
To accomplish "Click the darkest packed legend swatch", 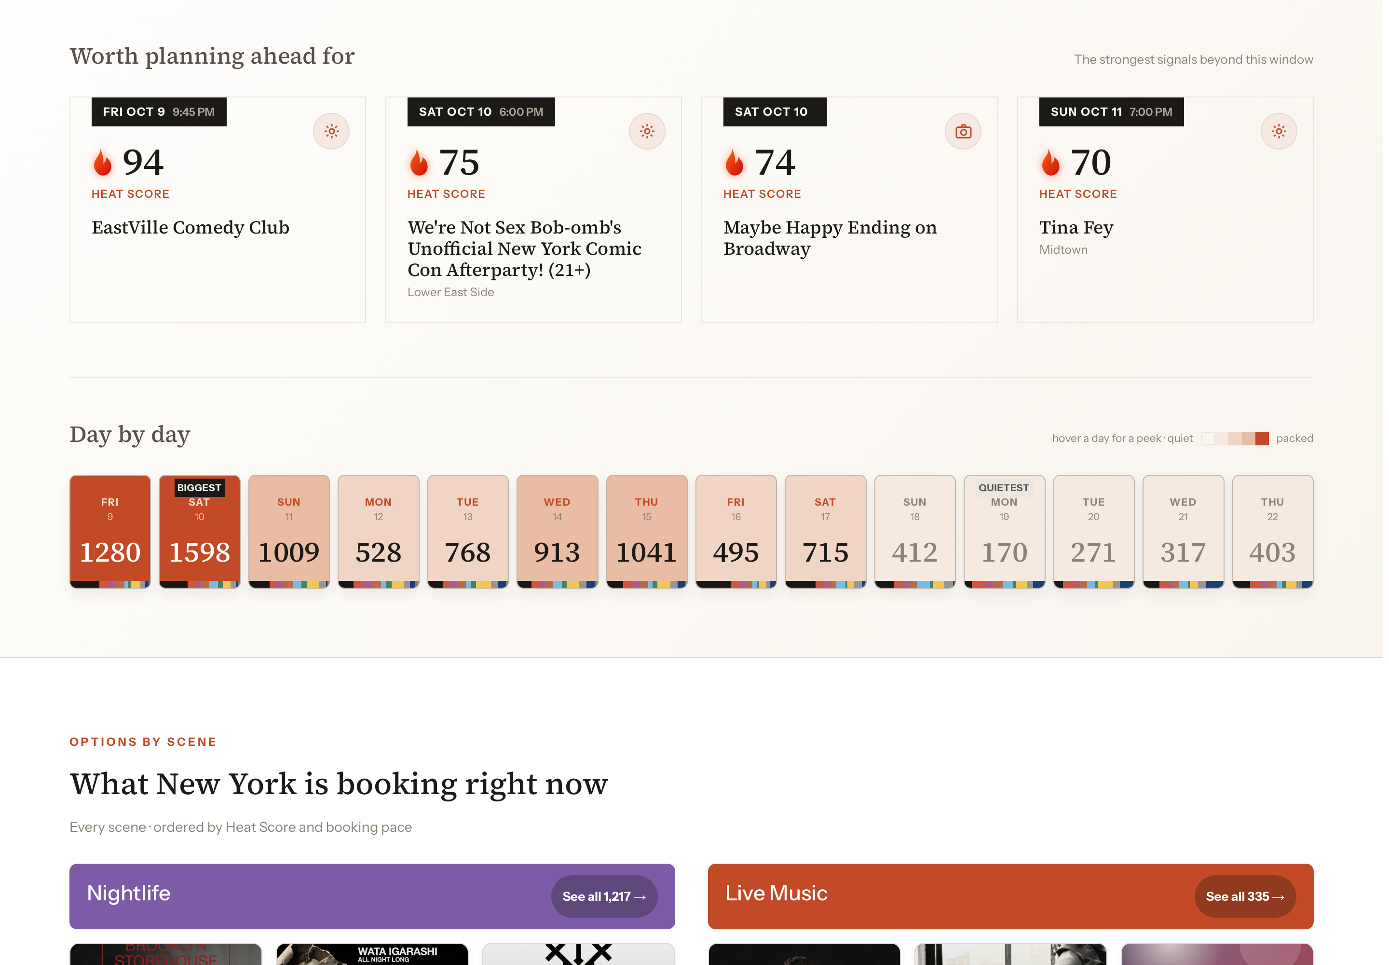I will tap(1262, 439).
